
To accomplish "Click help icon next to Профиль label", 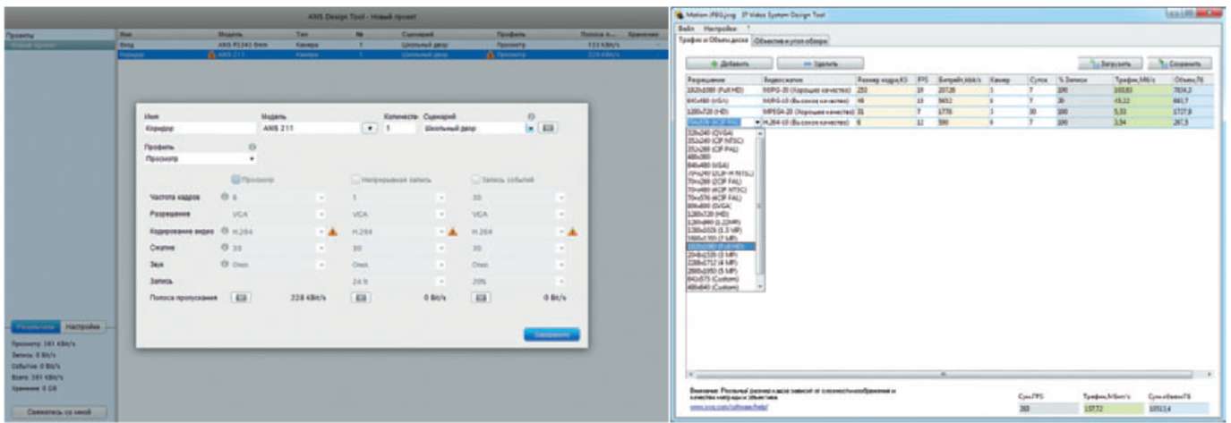I will [x=252, y=147].
